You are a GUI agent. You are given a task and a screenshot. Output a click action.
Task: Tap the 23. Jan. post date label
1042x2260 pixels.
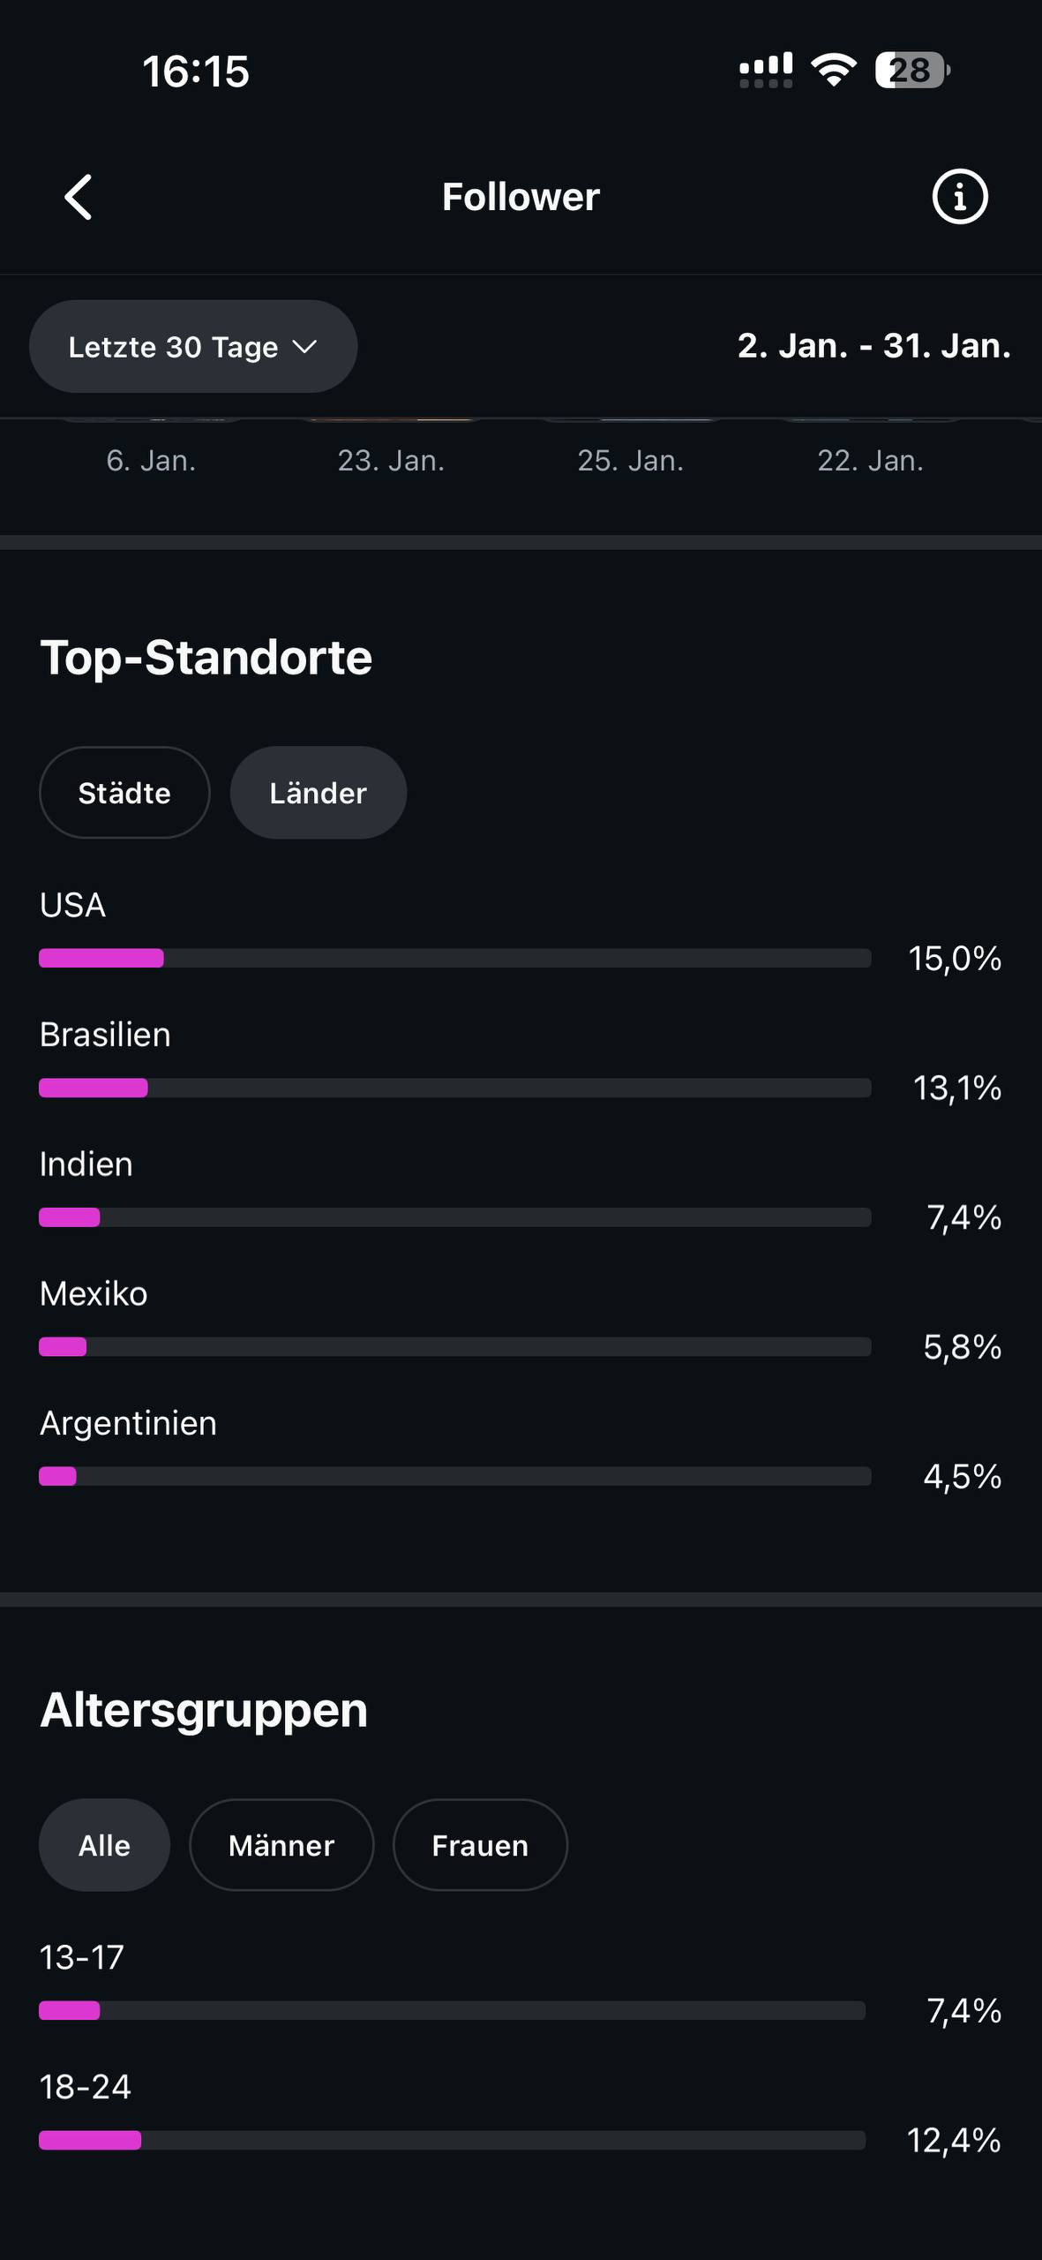coord(391,461)
